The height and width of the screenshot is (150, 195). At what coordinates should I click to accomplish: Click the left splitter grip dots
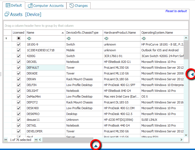(x=1, y=74)
